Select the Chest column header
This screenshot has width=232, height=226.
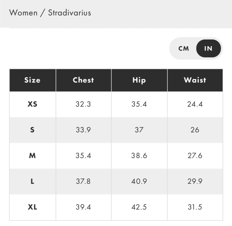(83, 80)
